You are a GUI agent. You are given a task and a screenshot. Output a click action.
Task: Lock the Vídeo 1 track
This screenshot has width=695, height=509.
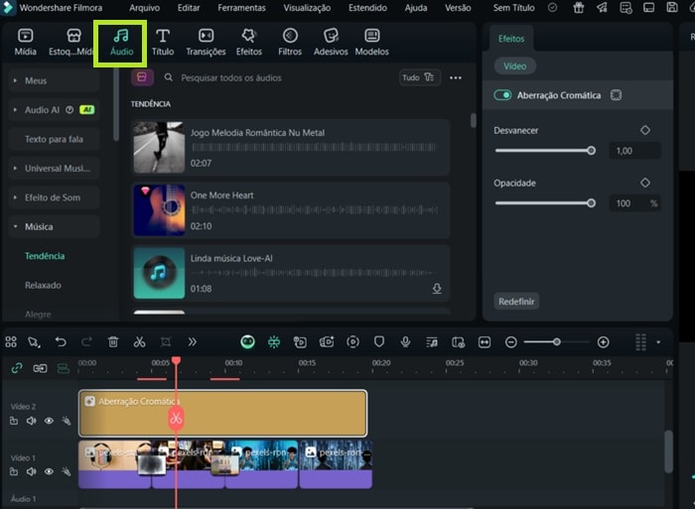click(x=14, y=471)
